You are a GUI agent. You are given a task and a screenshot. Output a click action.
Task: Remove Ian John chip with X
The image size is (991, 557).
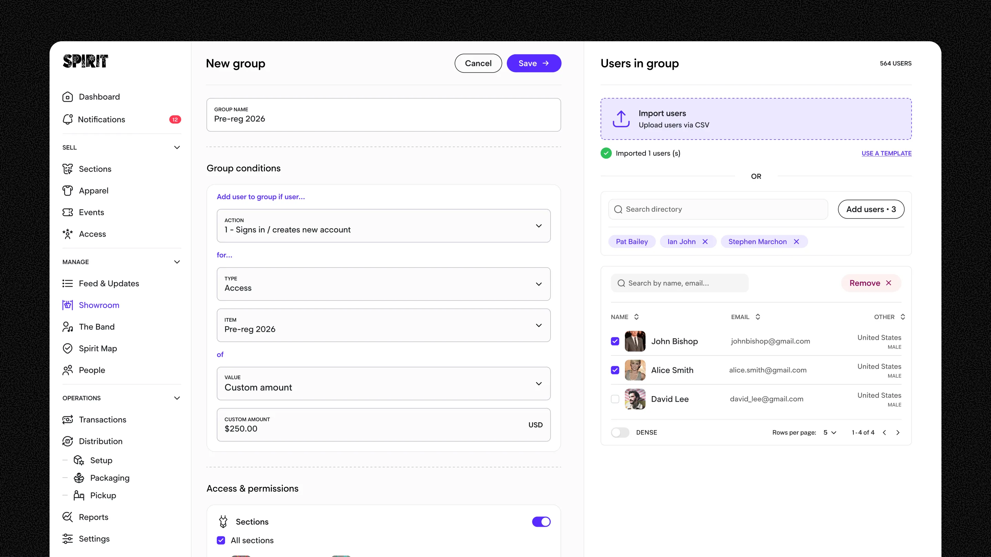(705, 241)
